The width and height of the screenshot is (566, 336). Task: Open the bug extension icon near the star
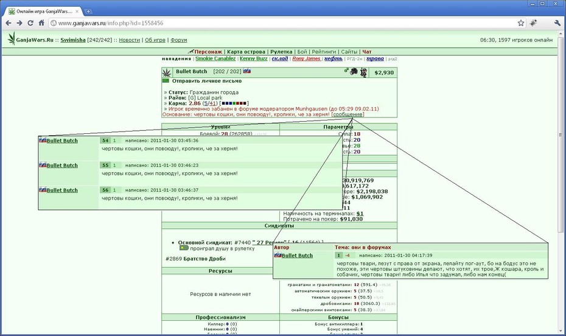click(x=534, y=23)
